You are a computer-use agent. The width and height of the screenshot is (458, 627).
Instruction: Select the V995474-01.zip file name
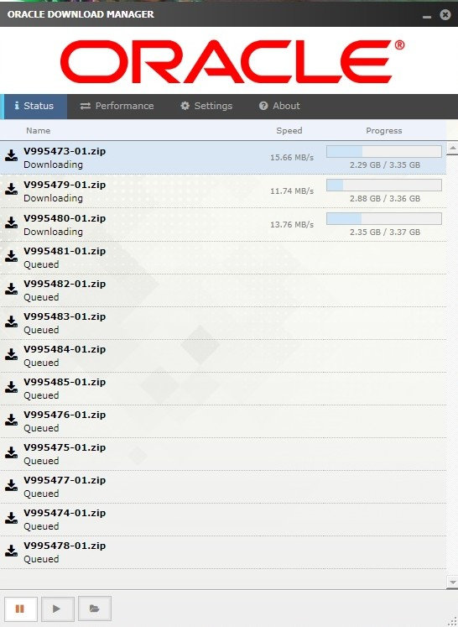tap(65, 514)
